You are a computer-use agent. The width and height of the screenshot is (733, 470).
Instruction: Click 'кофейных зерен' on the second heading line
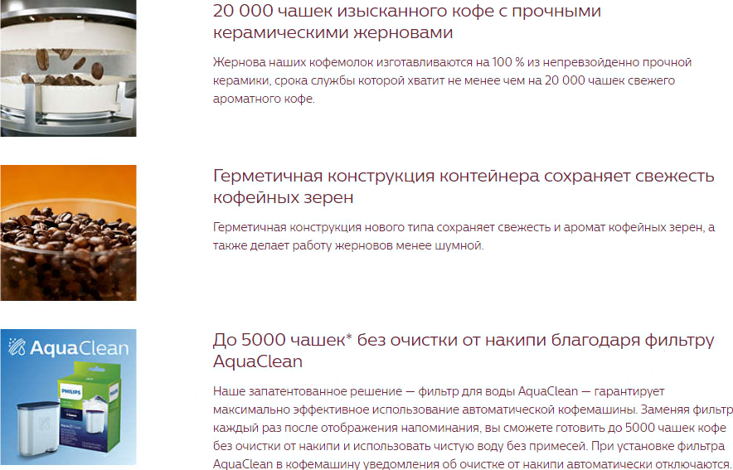click(x=283, y=198)
